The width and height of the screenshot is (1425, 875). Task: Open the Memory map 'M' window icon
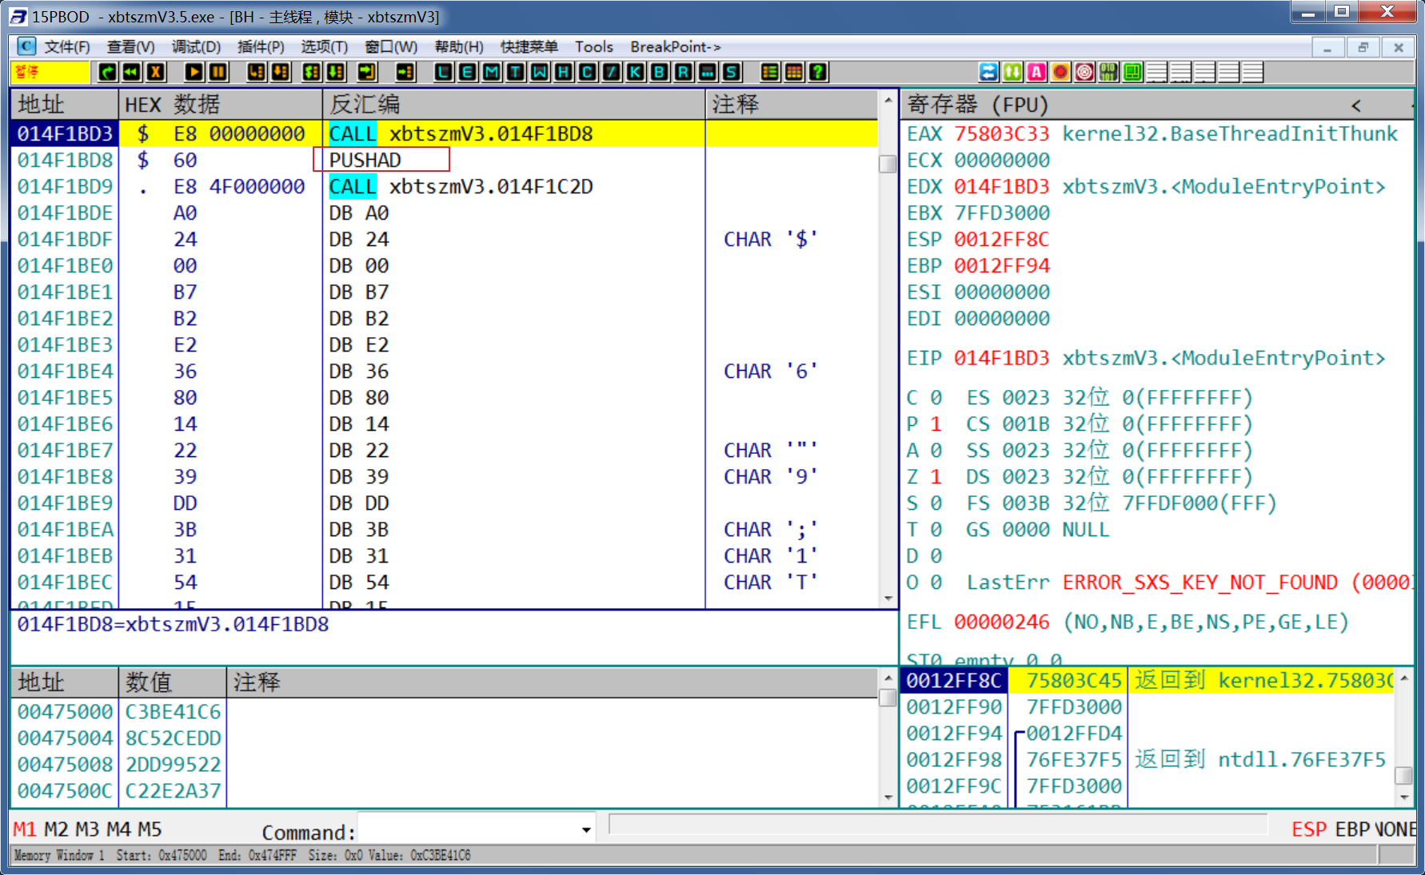tap(491, 73)
